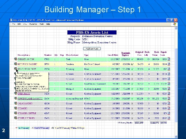
Task: Click work order icon for HOT FOOD CABINET
Action: click(16, 64)
